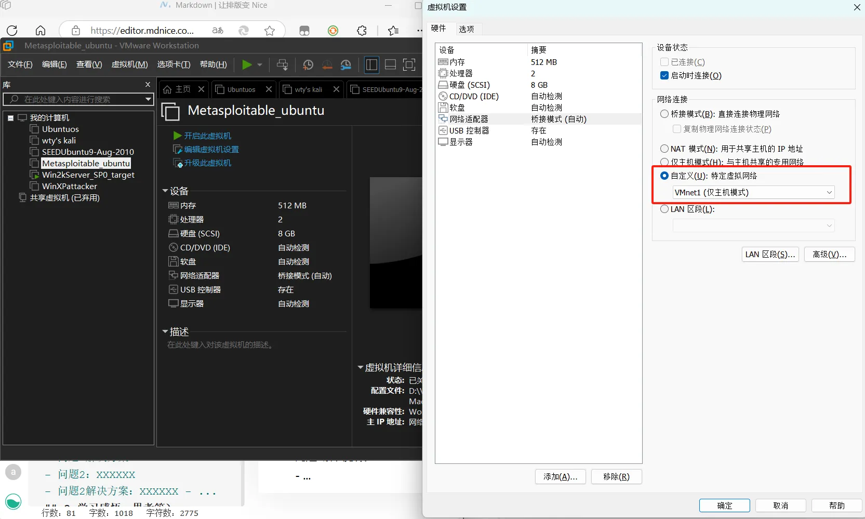This screenshot has width=865, height=519.
Task: Collapse the 设备 section in VM summary
Action: pyautogui.click(x=165, y=191)
